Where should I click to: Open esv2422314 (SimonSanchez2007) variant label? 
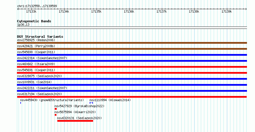tap(42, 58)
